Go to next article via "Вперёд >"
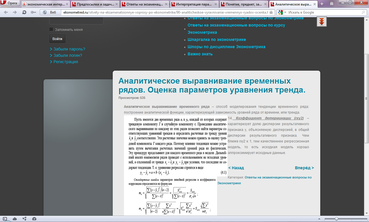The image size is (369, 222). 304,168
